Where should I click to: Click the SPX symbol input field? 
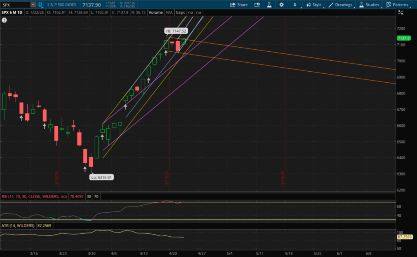click(15, 5)
